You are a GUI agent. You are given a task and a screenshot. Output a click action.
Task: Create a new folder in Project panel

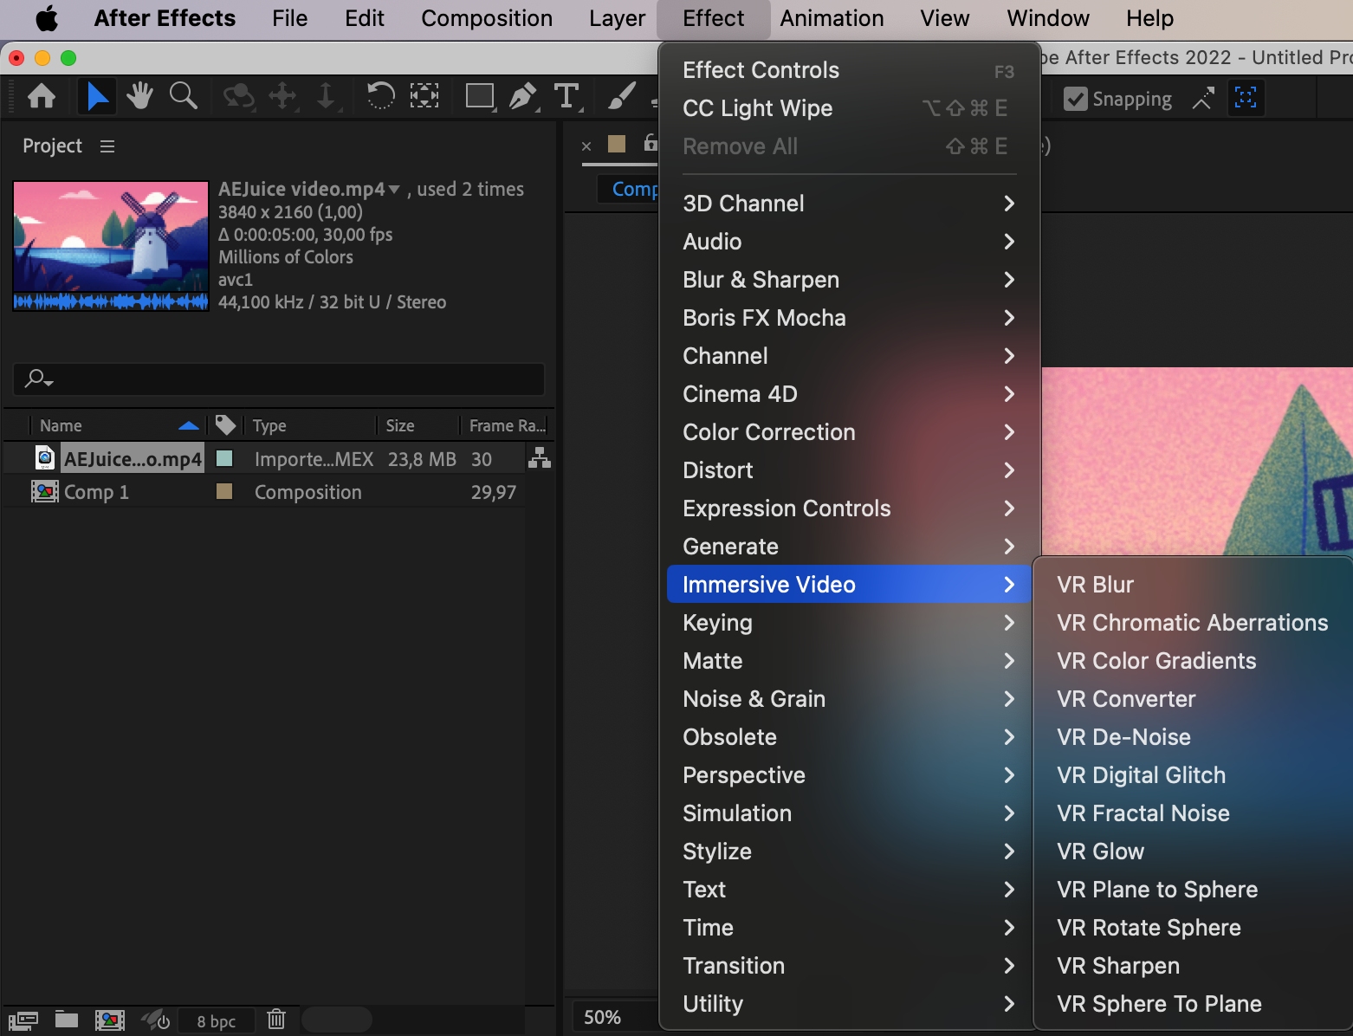click(67, 1020)
